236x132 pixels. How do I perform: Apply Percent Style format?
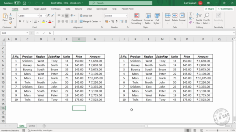point(113,21)
